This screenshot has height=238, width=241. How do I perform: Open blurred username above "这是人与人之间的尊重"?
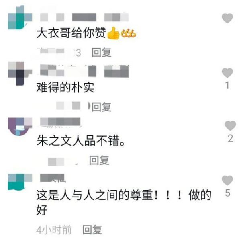pyautogui.click(x=52, y=178)
